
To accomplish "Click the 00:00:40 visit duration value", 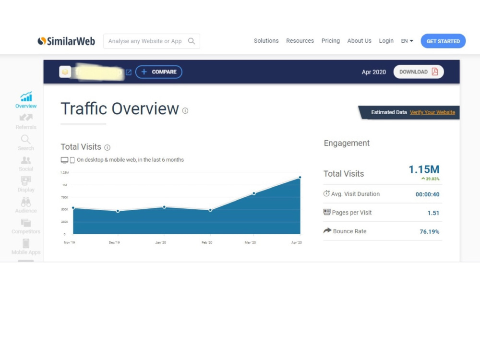I will (427, 194).
